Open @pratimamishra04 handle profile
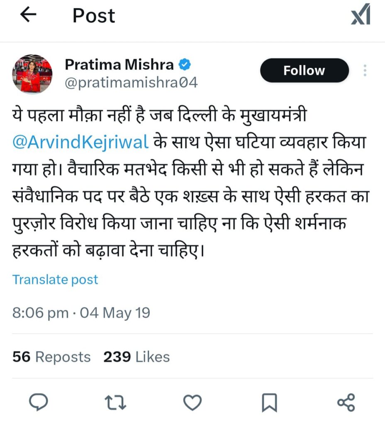The height and width of the screenshot is (424, 385). click(x=131, y=83)
